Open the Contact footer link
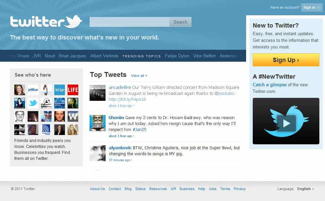 (x=115, y=189)
